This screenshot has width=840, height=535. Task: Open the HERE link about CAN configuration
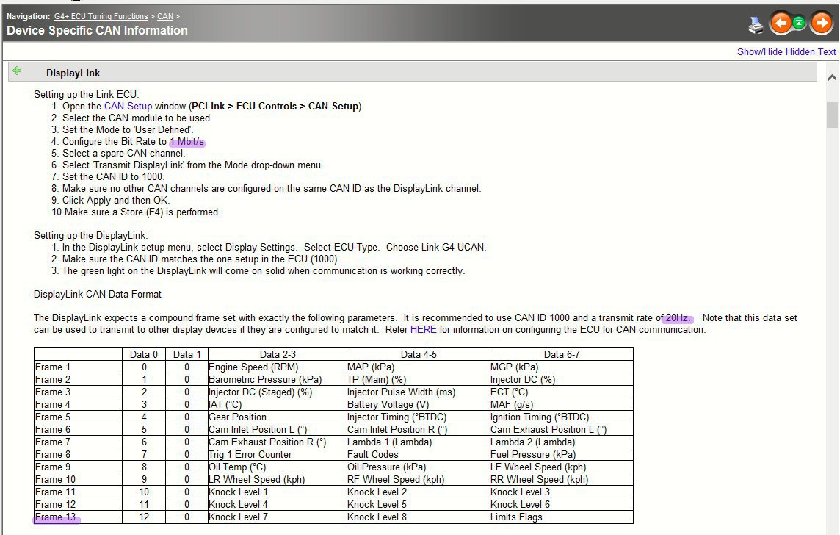pyautogui.click(x=423, y=330)
